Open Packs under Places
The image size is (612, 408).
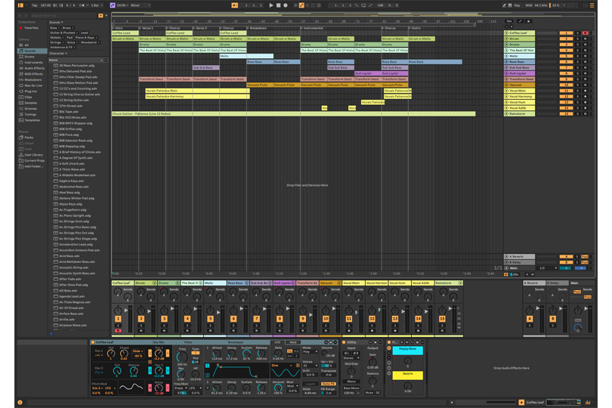coord(29,138)
